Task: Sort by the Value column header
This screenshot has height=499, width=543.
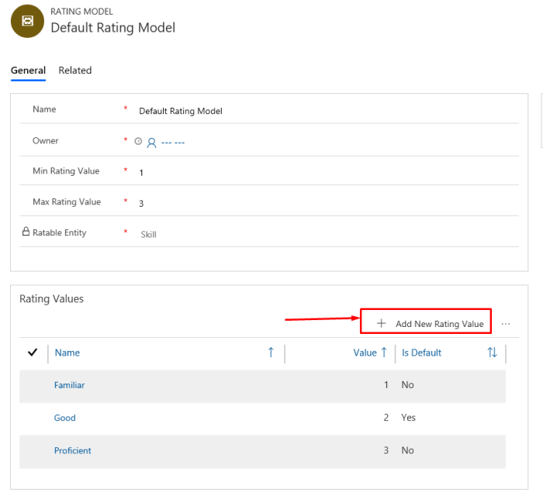Action: coord(365,353)
